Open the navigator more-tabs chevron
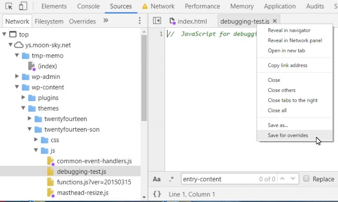The image size is (338, 202). (x=106, y=21)
